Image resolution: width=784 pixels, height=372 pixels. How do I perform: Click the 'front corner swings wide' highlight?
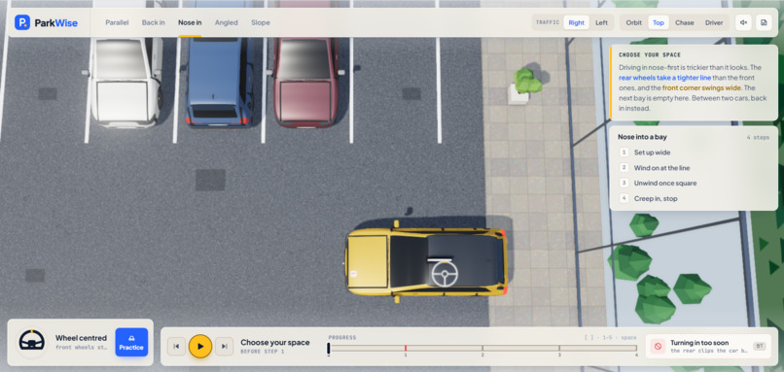(701, 87)
